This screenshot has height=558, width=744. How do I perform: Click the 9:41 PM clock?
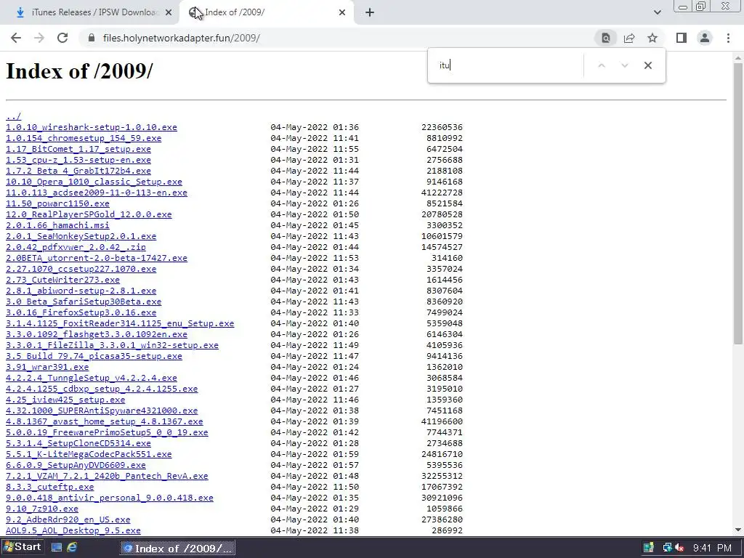(x=712, y=548)
